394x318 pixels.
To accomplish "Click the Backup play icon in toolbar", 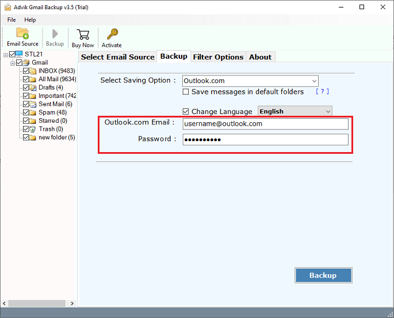I will tap(55, 34).
